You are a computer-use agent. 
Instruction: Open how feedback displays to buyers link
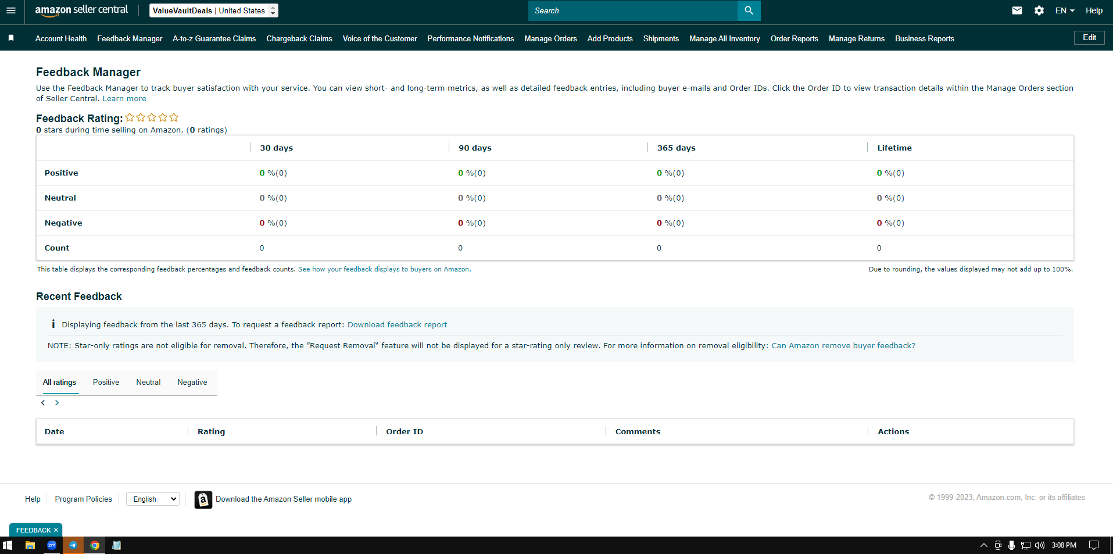point(384,269)
